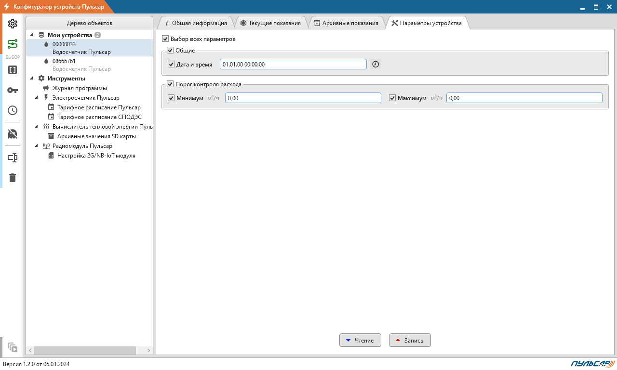Click the SIM card icon of Настройка 2G/NB-IoT
617x370 pixels.
tap(51, 156)
